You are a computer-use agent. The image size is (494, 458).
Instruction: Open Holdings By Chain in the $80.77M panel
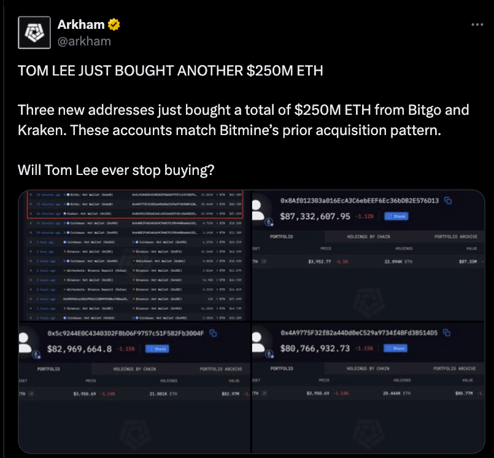368,368
